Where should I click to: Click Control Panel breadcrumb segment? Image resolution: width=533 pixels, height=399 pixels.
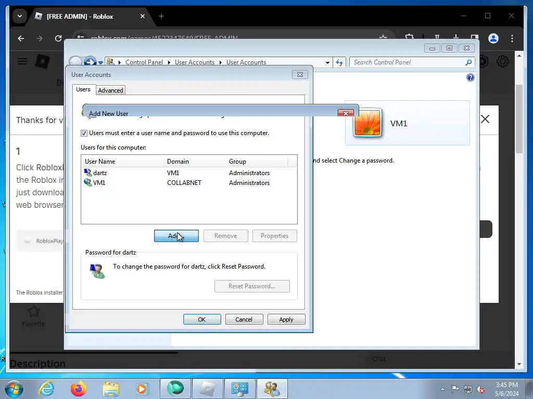pos(144,62)
